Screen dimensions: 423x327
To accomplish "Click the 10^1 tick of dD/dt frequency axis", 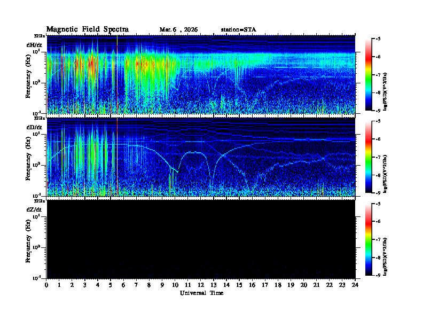I will click(x=36, y=134).
